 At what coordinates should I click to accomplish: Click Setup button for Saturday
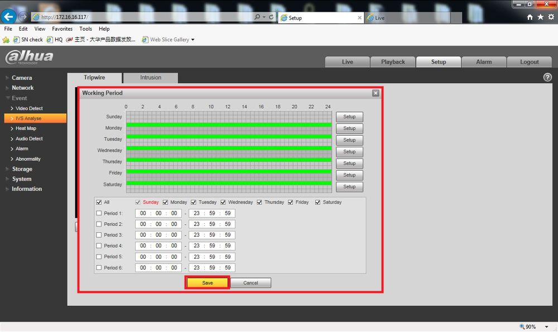(x=349, y=186)
